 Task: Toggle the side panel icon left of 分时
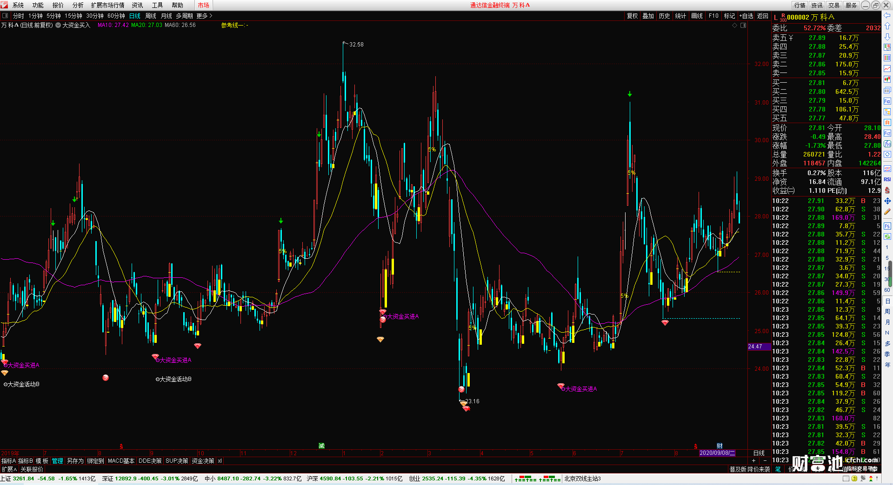coord(5,16)
